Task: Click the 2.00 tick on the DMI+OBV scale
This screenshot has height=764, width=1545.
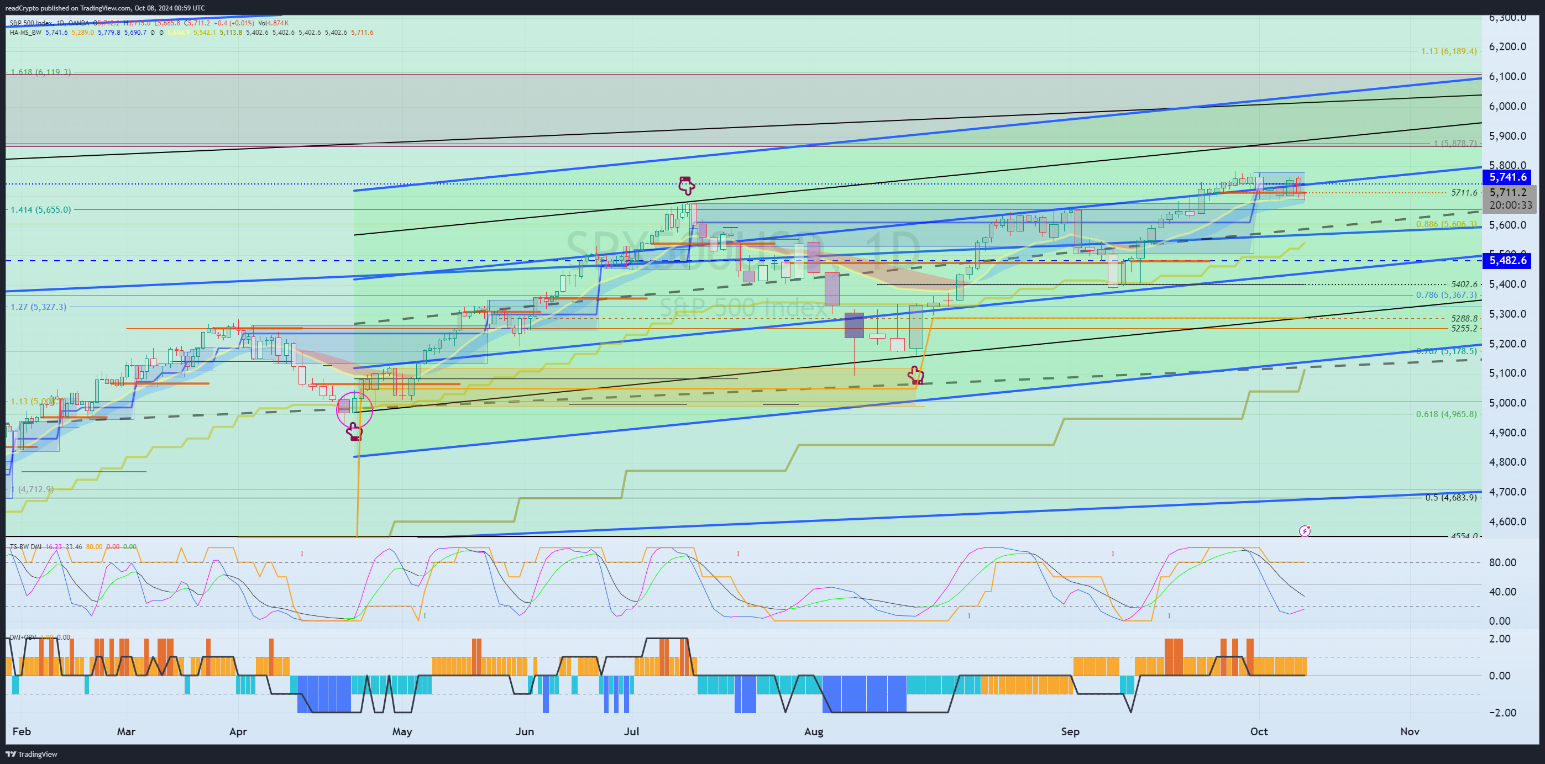Action: pyautogui.click(x=1500, y=639)
